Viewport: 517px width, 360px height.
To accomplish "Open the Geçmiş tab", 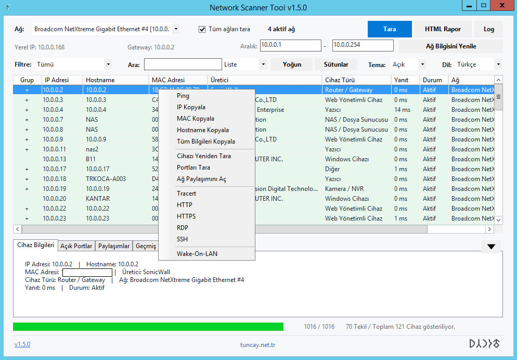I will point(146,246).
